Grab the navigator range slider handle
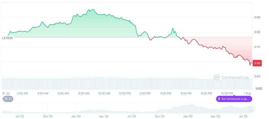The image size is (269, 119). click(x=252, y=108)
